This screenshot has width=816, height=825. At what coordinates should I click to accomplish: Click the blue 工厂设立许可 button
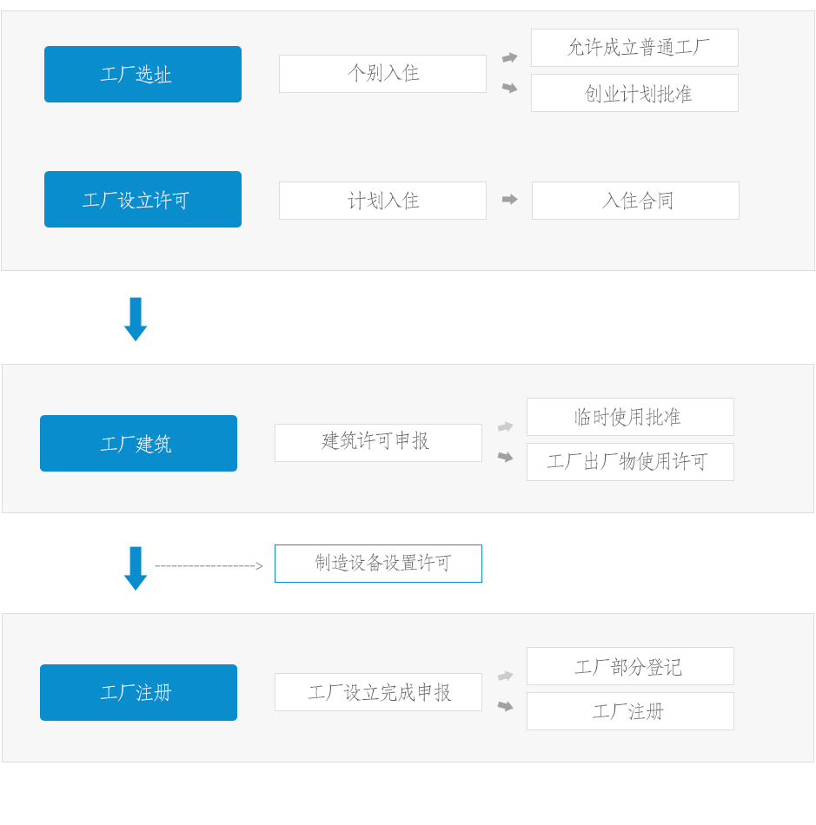tap(143, 200)
